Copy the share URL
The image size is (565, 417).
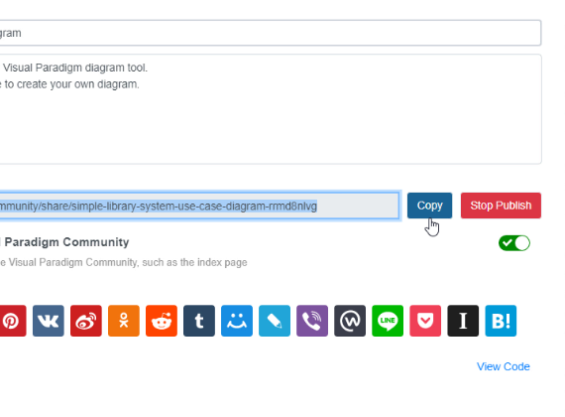point(429,206)
